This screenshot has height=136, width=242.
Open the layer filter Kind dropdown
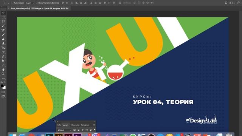point(64,130)
